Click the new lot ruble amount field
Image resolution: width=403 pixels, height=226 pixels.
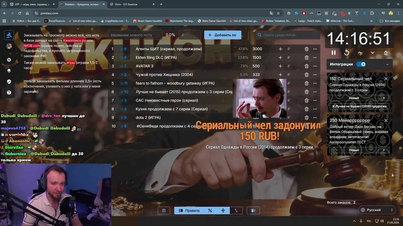tap(190, 35)
